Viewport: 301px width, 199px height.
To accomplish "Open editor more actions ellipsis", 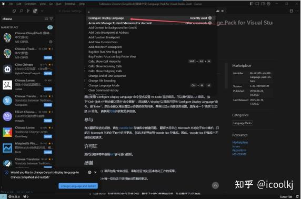I will tap(297, 11).
